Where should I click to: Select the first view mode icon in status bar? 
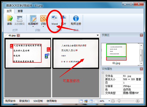pos(81,101)
